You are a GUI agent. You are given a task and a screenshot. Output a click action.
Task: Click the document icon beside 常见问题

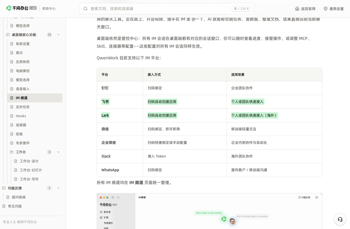[4, 206]
